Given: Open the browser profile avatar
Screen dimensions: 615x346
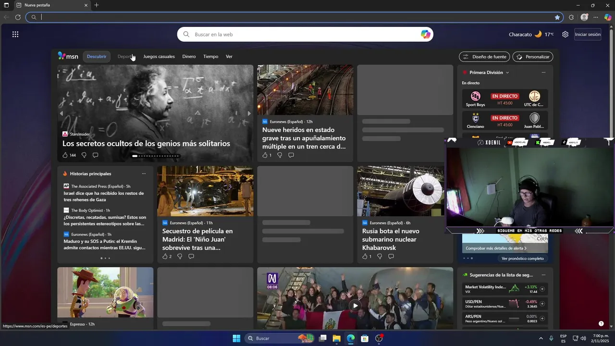Looking at the screenshot, I should (x=584, y=17).
